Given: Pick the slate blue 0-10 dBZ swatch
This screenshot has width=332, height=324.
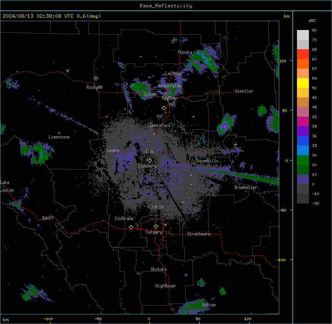Looking at the screenshot, I should 303,179.
